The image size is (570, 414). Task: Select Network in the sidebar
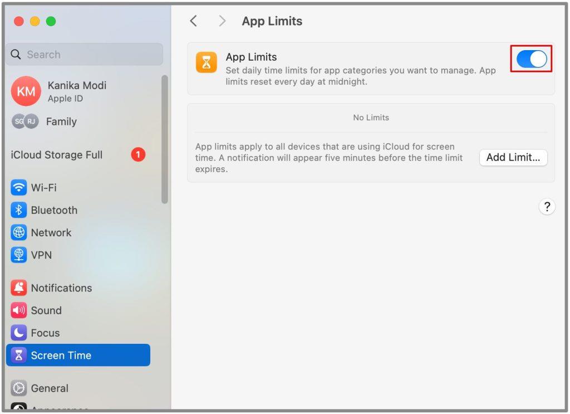pos(78,232)
